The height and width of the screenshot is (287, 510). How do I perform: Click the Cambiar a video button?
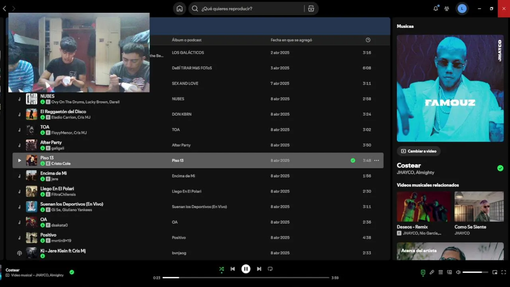point(419,151)
